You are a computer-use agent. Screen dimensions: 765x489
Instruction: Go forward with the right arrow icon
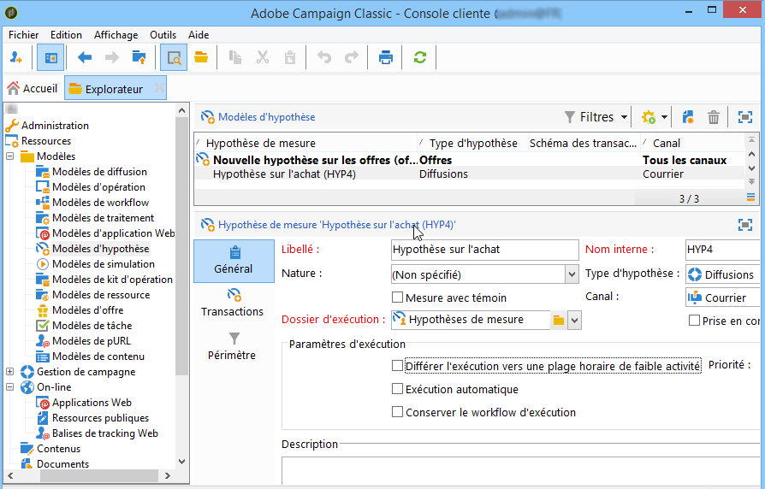click(x=112, y=57)
